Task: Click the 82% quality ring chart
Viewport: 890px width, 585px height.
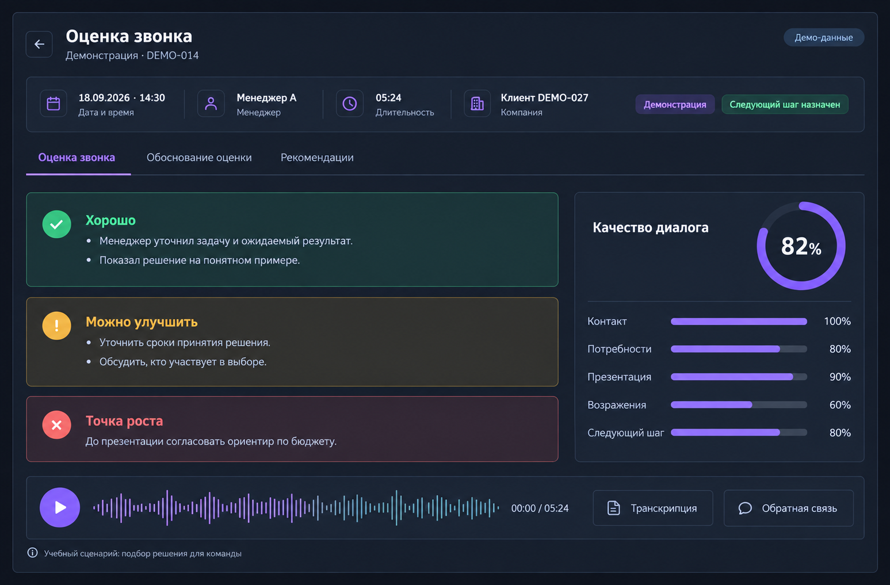Action: pyautogui.click(x=801, y=246)
